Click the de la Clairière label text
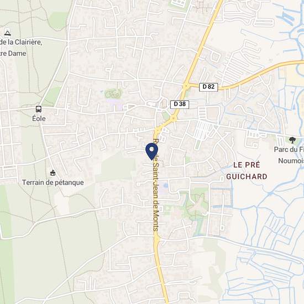Image resolution: width=304 pixels, height=304 pixels. pos(21,42)
